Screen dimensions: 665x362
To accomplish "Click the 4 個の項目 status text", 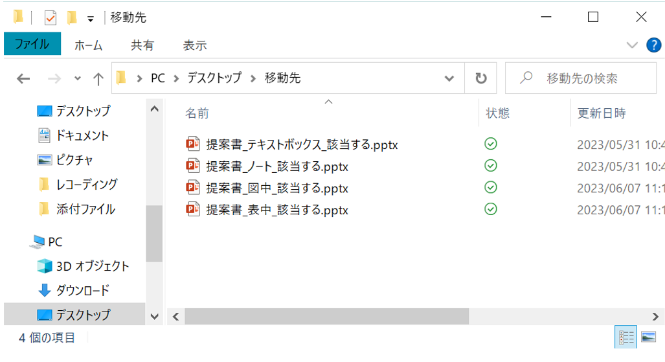I will point(47,338).
